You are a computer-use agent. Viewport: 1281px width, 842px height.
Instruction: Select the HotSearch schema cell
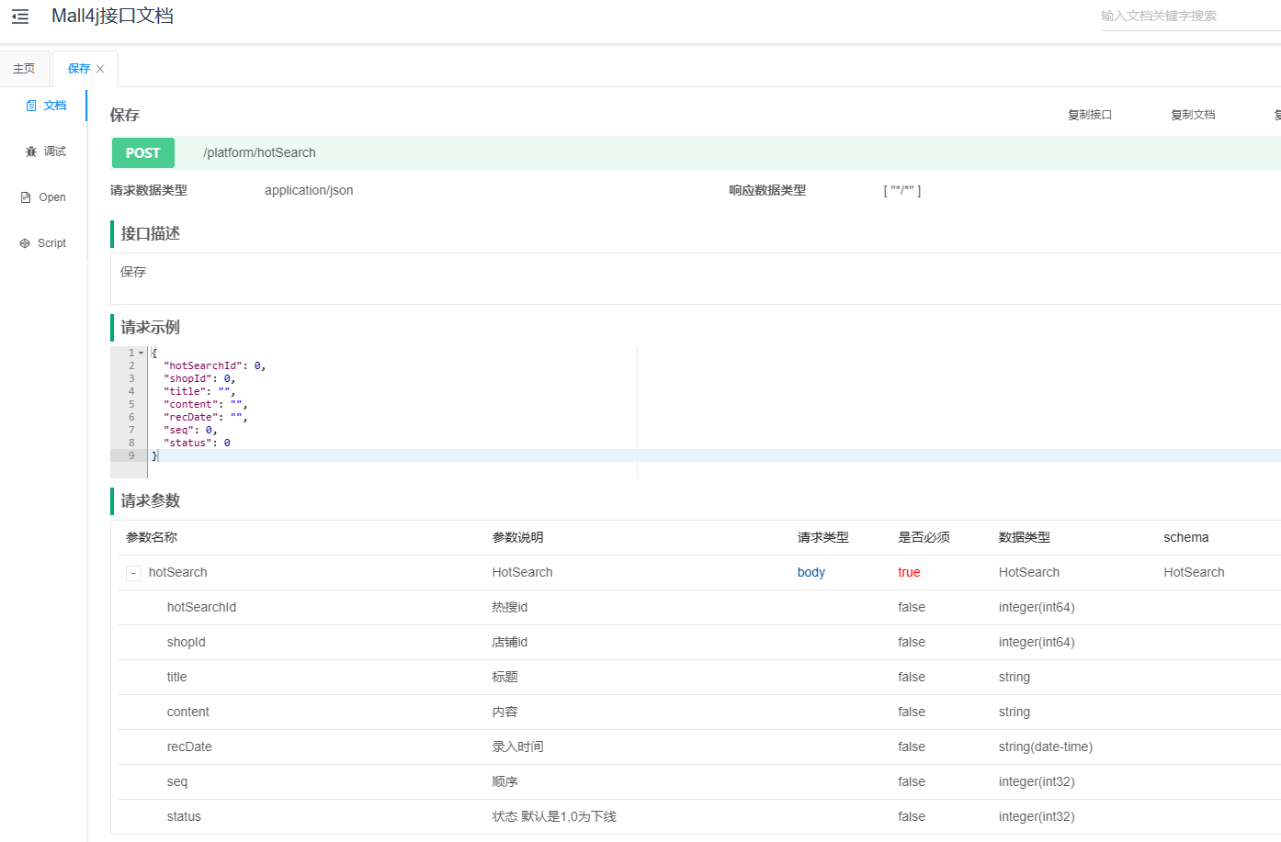pos(1194,572)
